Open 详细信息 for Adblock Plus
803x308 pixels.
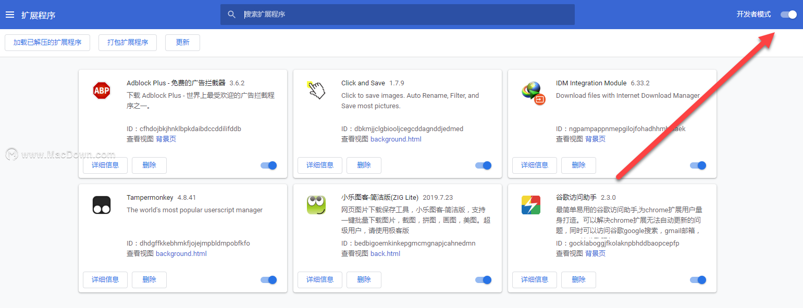click(x=105, y=165)
